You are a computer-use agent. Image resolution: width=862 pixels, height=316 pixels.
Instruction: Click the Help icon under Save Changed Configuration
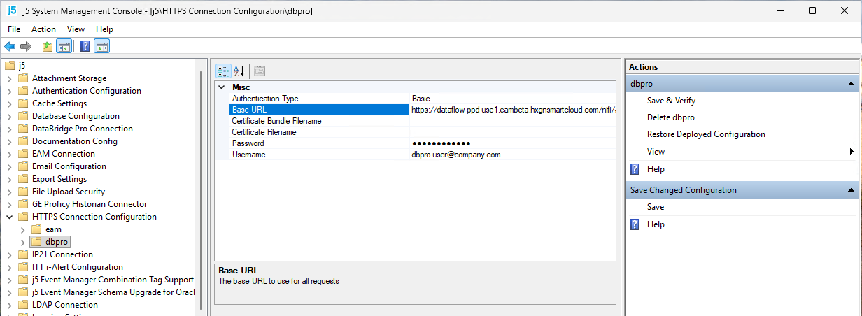[x=635, y=224]
